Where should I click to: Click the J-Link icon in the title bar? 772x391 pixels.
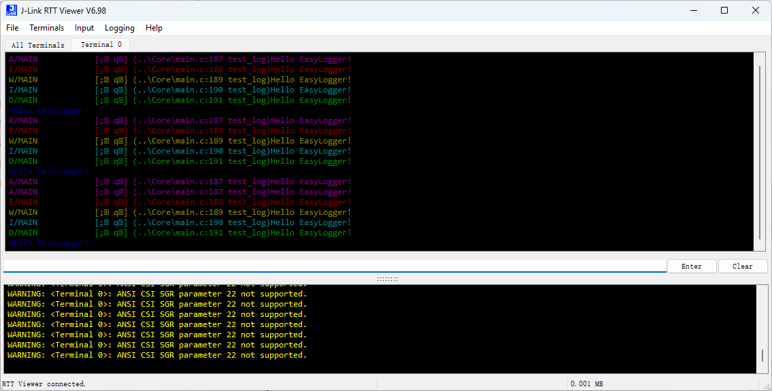tap(12, 10)
